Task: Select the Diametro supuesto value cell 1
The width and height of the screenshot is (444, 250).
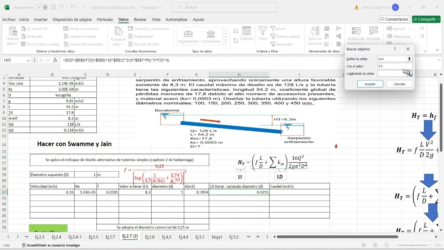Action: [85, 175]
